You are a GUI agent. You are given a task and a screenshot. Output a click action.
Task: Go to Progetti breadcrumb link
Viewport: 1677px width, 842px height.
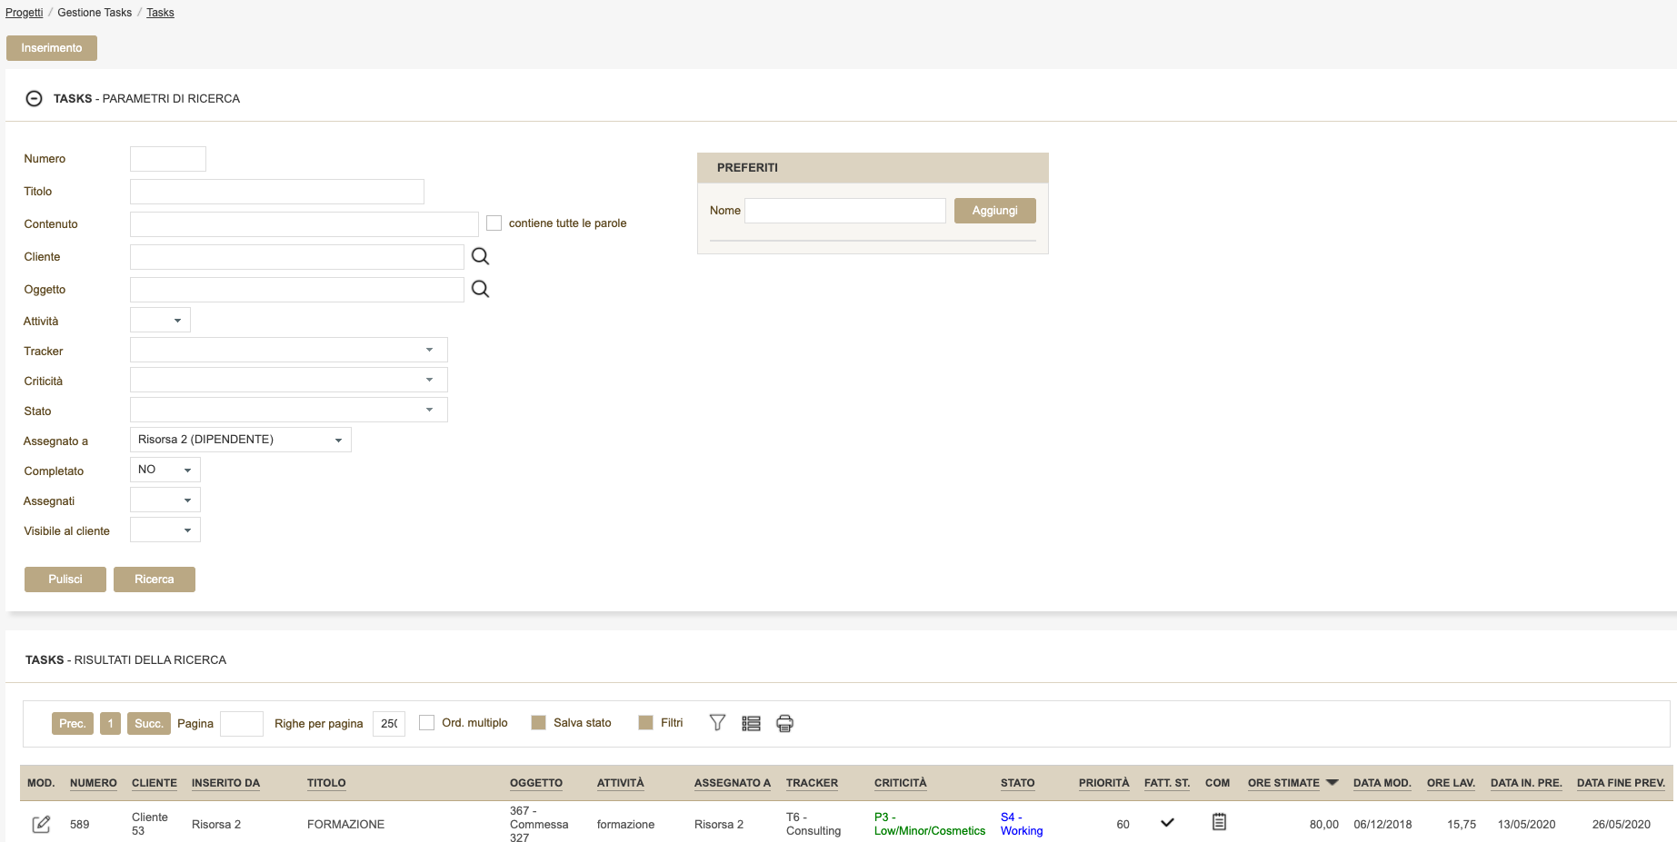point(24,13)
